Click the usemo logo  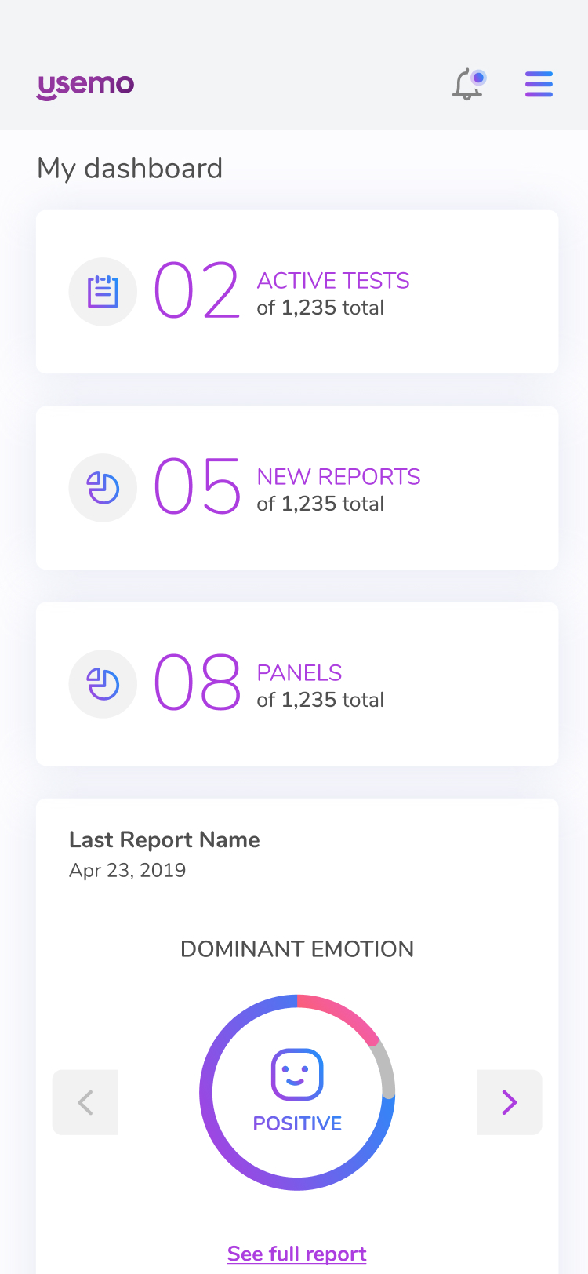point(85,86)
